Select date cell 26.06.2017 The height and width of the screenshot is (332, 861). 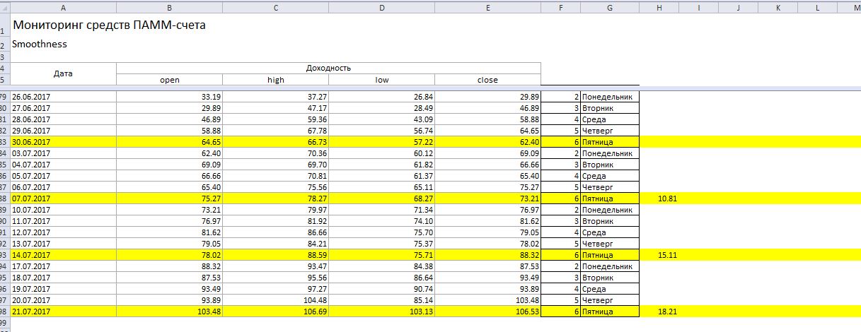coord(63,97)
